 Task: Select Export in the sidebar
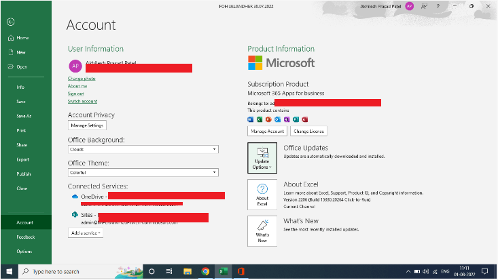coord(23,159)
